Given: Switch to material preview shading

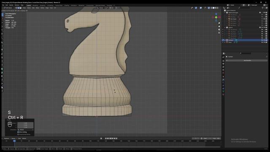Looking at the screenshot, I should click(x=216, y=8).
